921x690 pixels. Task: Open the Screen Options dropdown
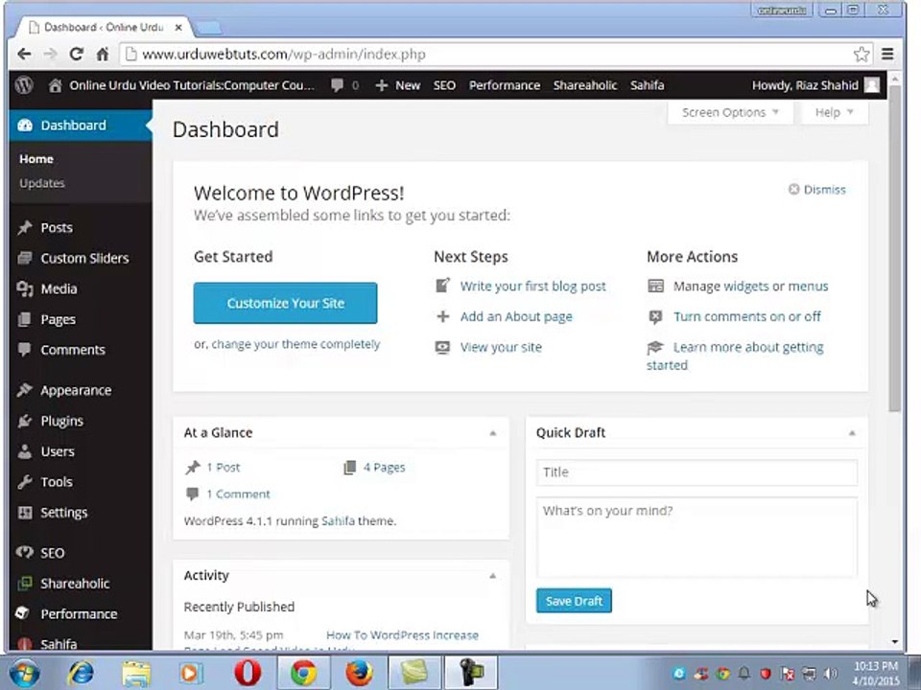(x=730, y=112)
